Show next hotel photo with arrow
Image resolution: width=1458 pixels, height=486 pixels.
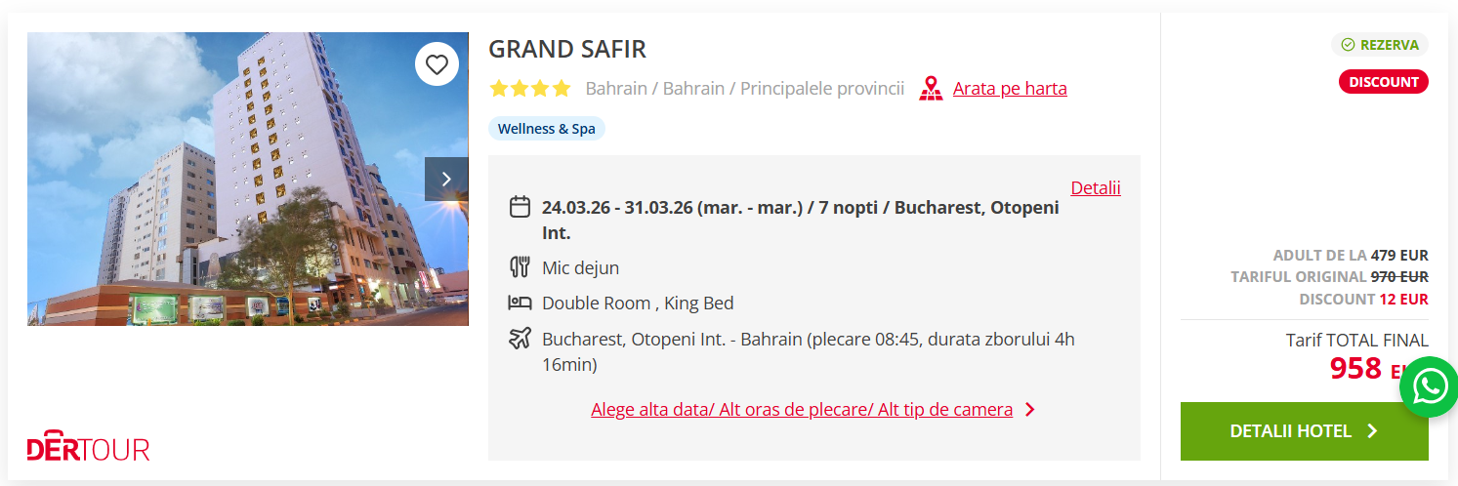click(x=446, y=179)
